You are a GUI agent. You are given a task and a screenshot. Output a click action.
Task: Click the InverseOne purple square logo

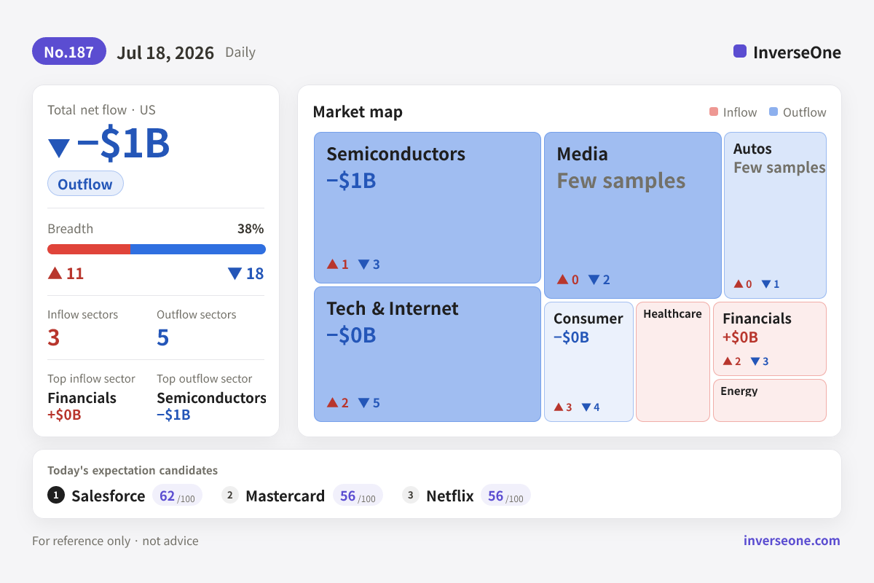pos(740,51)
